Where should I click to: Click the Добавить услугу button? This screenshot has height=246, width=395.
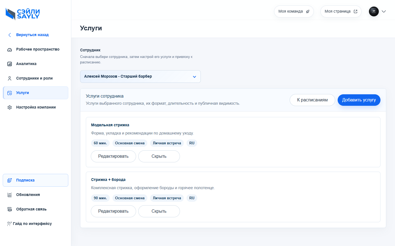click(359, 100)
